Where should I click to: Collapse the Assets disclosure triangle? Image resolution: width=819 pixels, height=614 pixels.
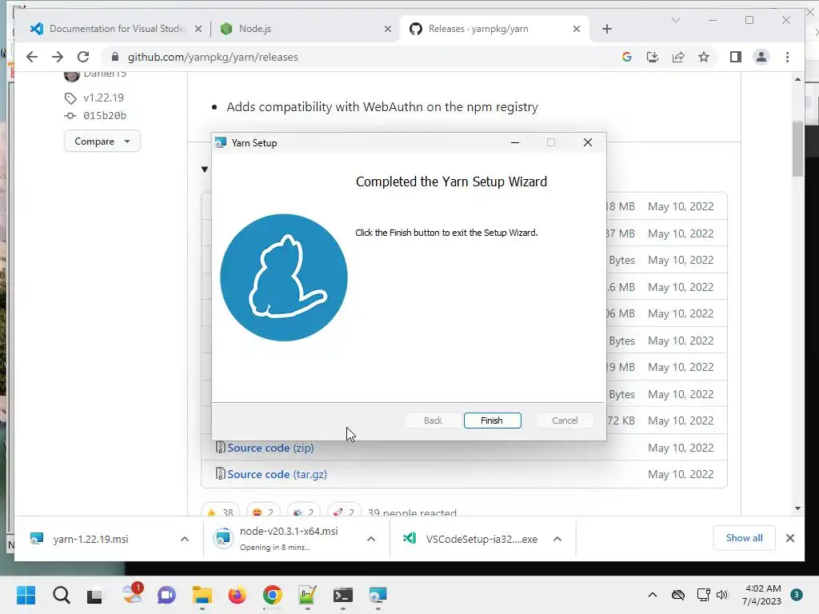click(205, 169)
